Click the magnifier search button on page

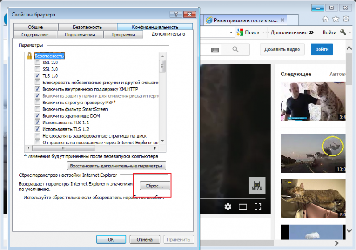pos(235,49)
